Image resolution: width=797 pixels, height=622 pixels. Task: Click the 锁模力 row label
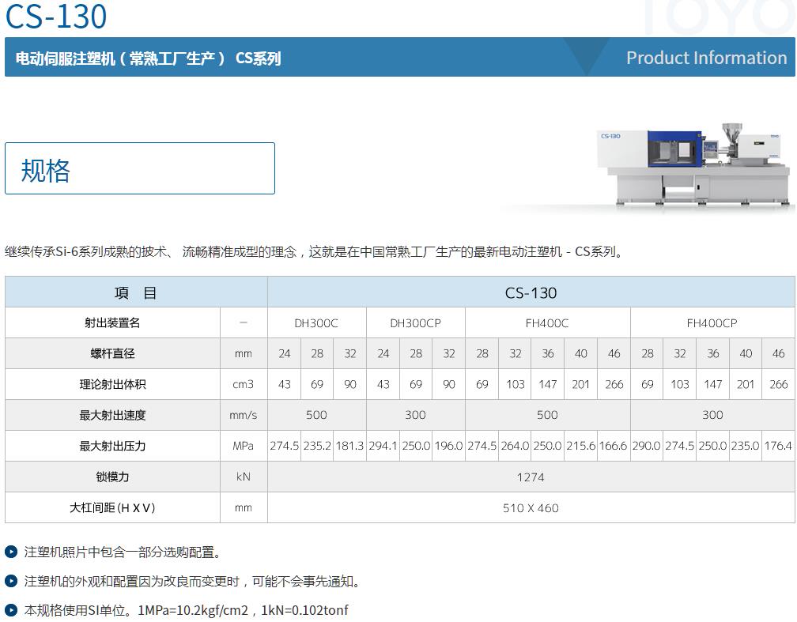pos(112,477)
